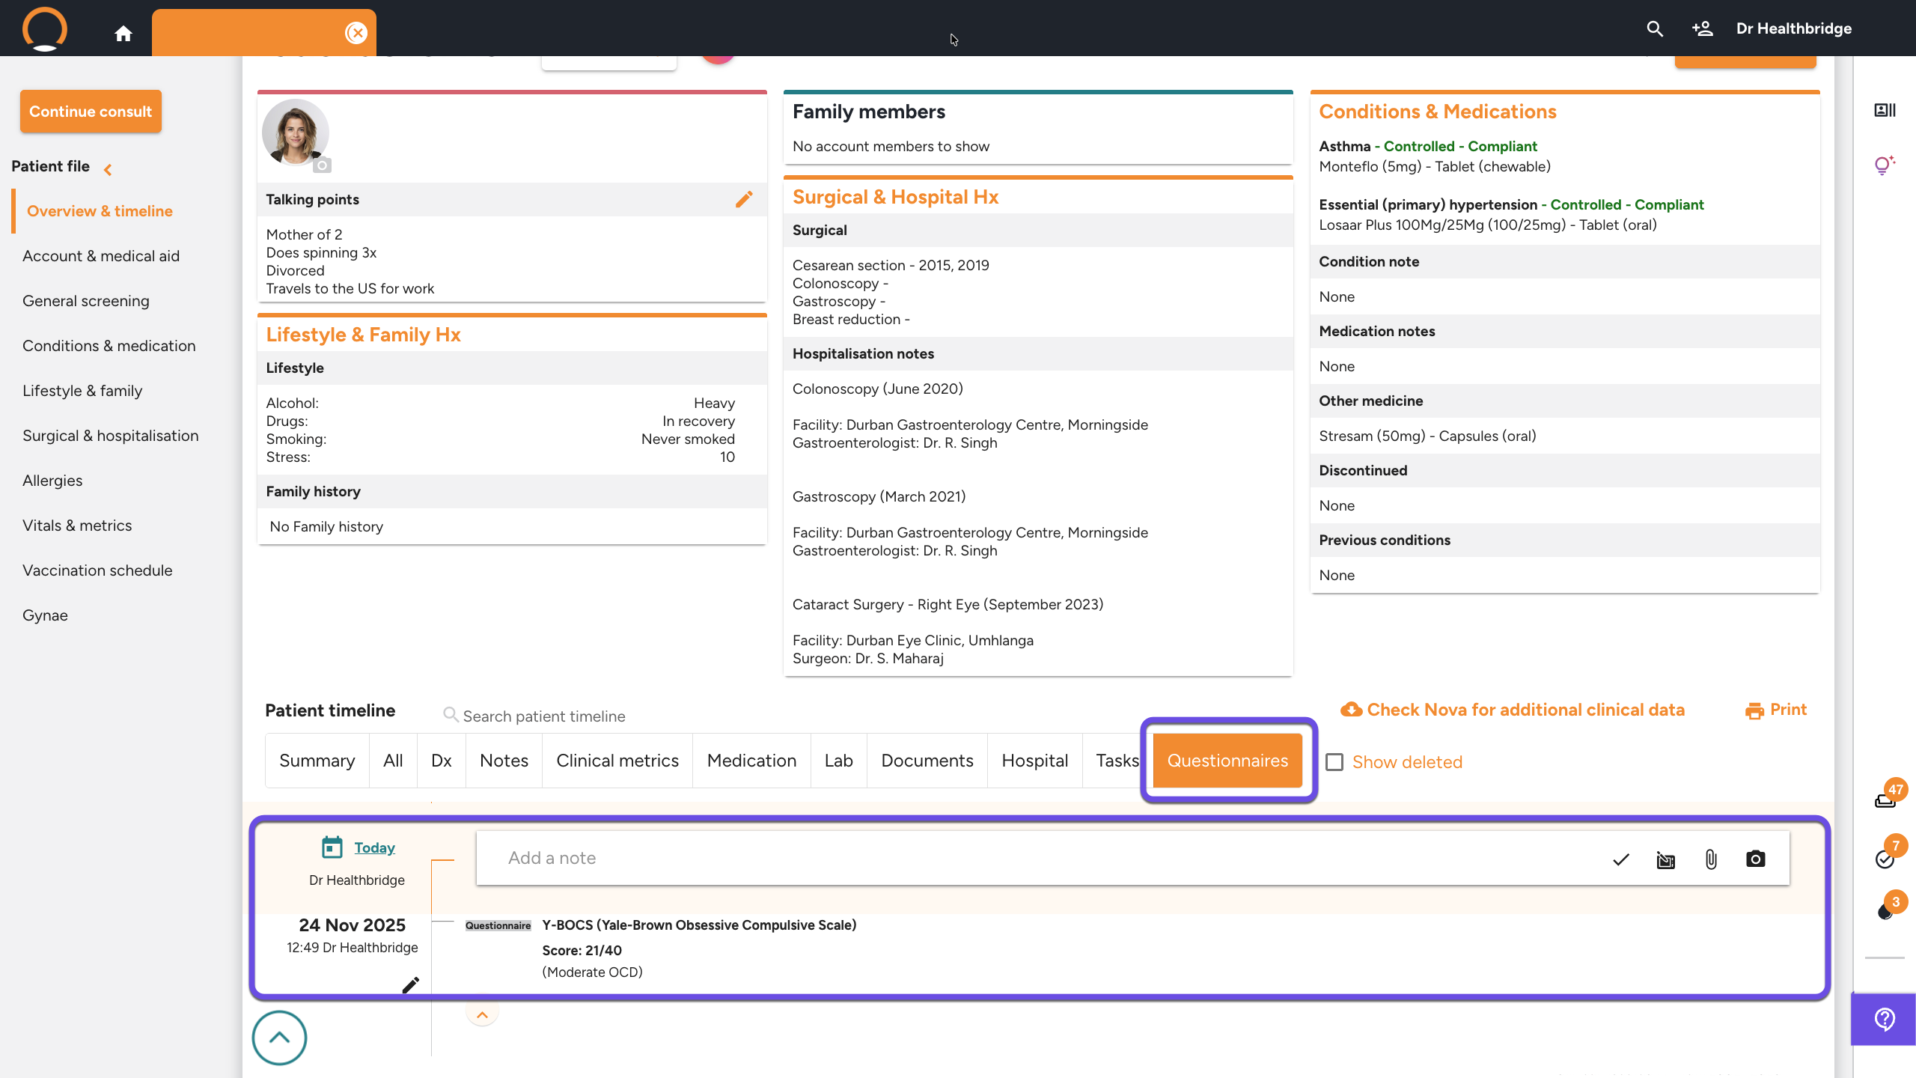Click the camera icon in note box
The image size is (1916, 1078).
coord(1755,859)
